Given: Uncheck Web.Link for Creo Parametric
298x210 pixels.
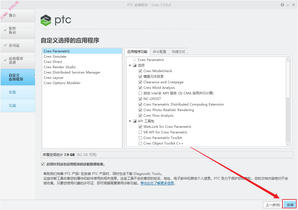Looking at the screenshot, I should 140,127.
